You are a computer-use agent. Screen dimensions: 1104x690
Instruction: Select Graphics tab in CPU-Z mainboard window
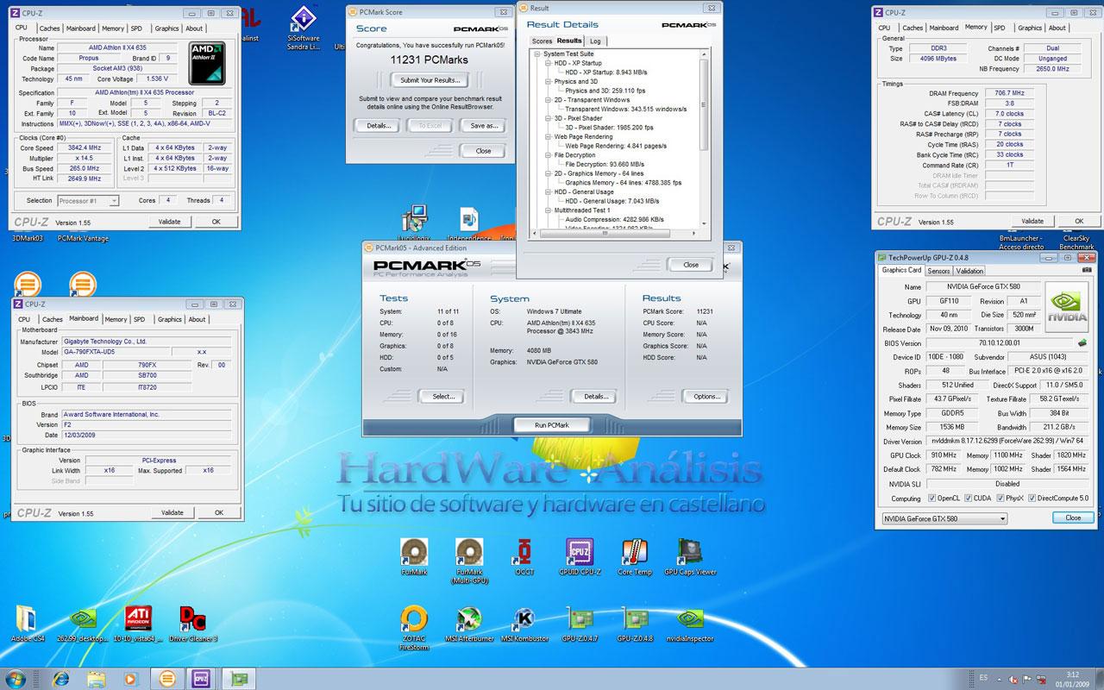coord(169,319)
